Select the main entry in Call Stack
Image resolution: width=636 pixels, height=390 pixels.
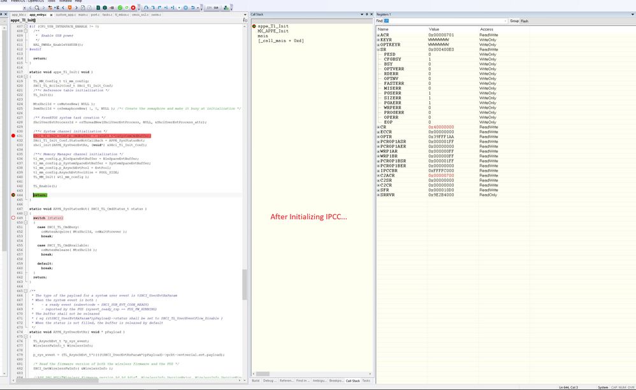[x=263, y=36]
